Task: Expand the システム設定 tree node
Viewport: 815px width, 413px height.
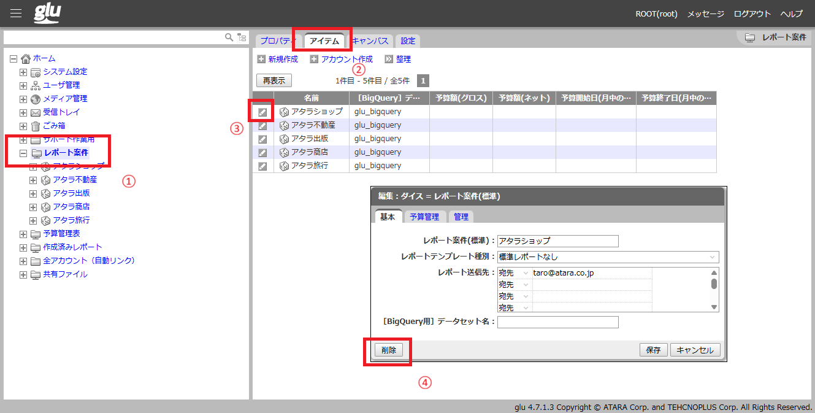Action: click(x=23, y=72)
